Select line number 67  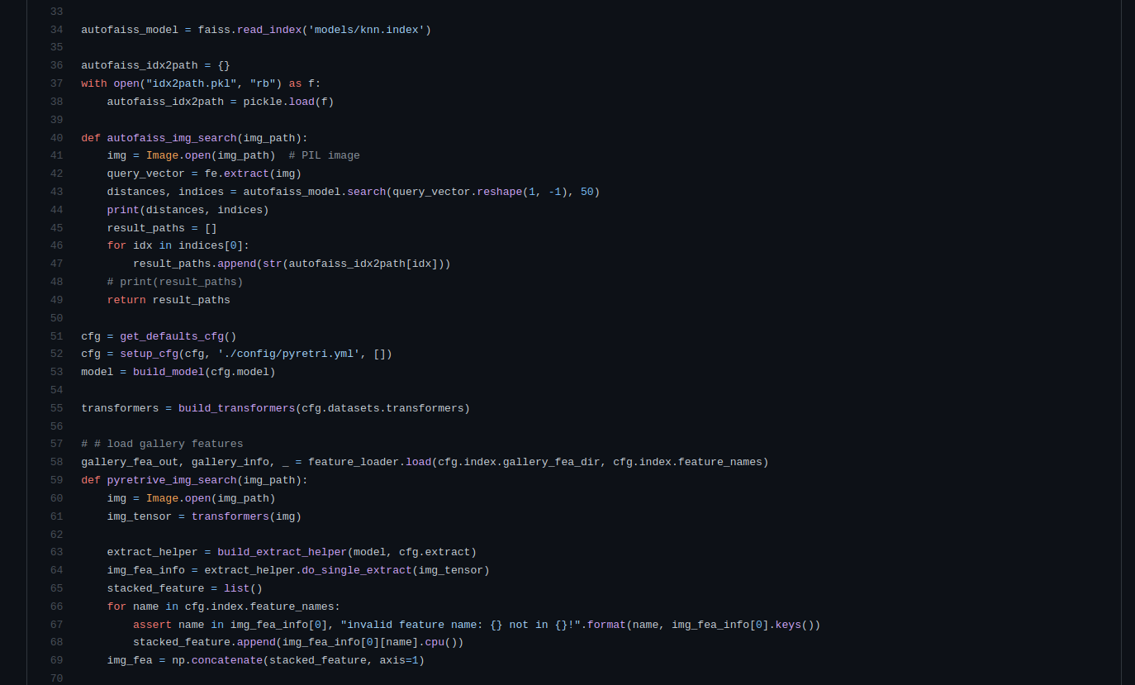click(56, 625)
